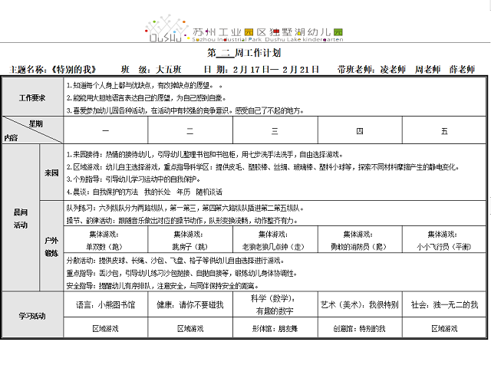
Task: Click the group game cell 勇敢的消防员（爬）
Action: pos(358,240)
